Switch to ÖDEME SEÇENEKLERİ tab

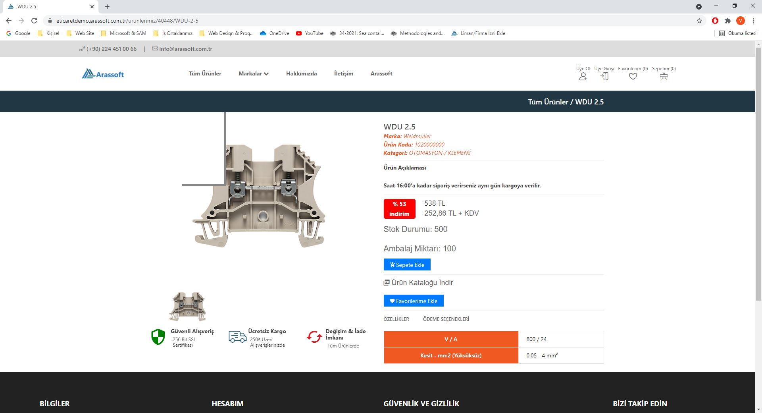[446, 319]
